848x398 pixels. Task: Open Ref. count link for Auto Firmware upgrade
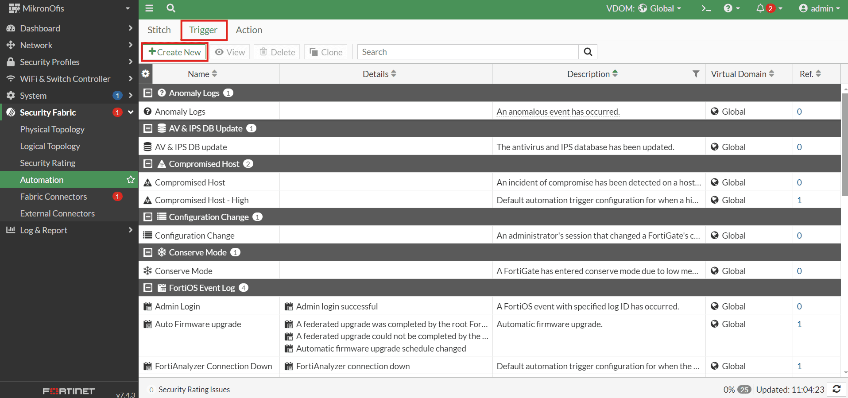point(799,324)
